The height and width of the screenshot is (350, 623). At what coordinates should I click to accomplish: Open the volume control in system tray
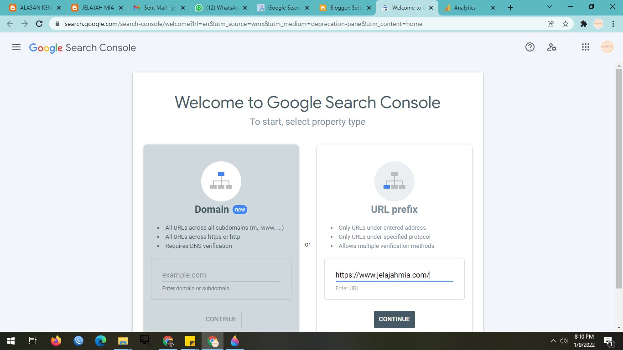coord(564,341)
